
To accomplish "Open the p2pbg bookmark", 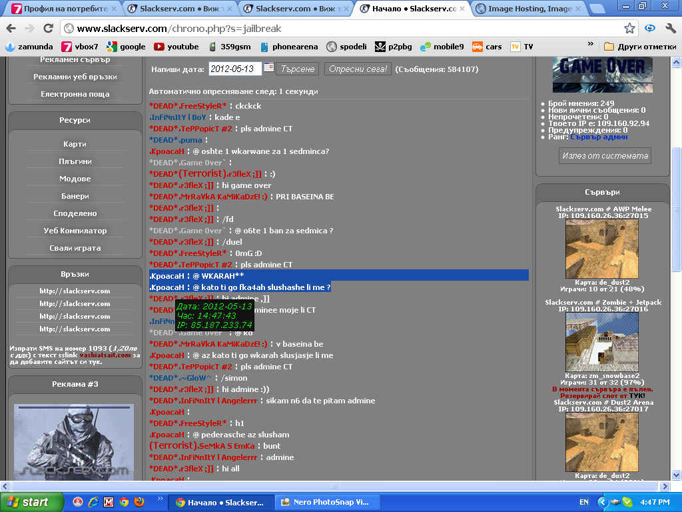I will (x=393, y=47).
